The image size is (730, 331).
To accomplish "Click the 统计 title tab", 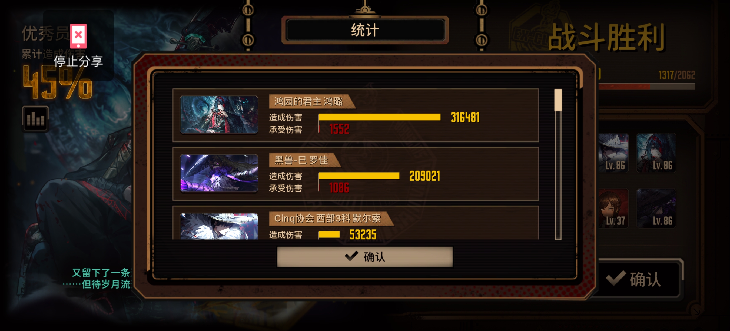I will tap(365, 30).
